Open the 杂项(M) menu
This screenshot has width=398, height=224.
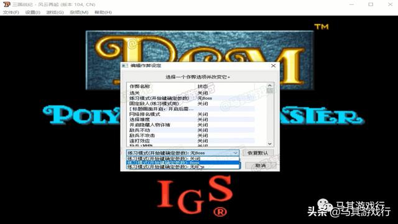(79, 12)
